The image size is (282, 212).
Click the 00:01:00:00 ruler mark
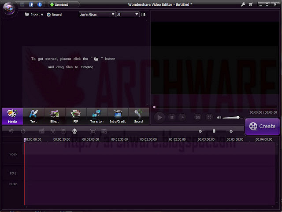click(x=91, y=139)
